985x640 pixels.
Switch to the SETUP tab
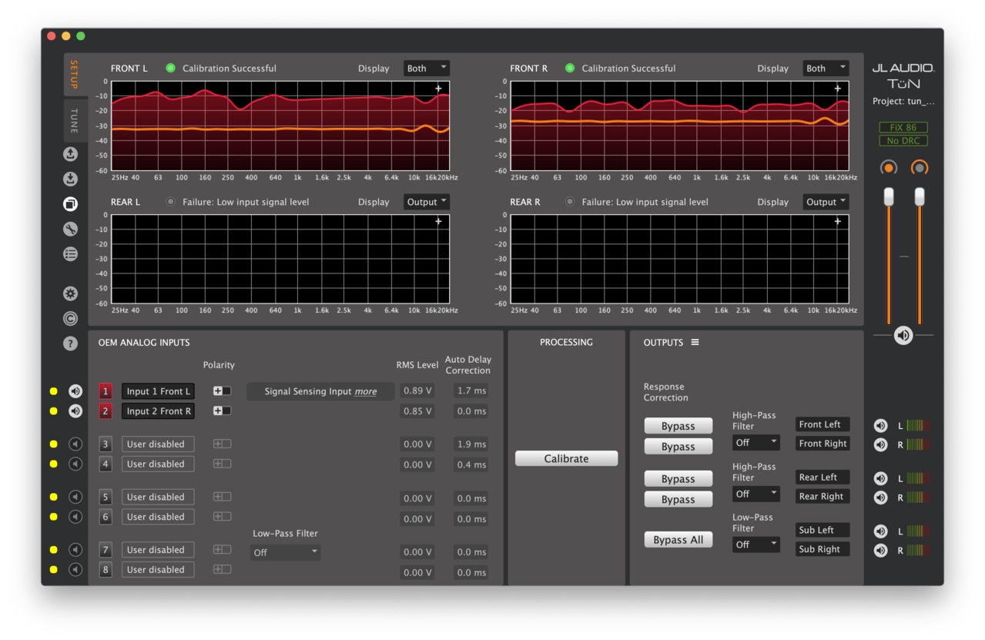75,75
